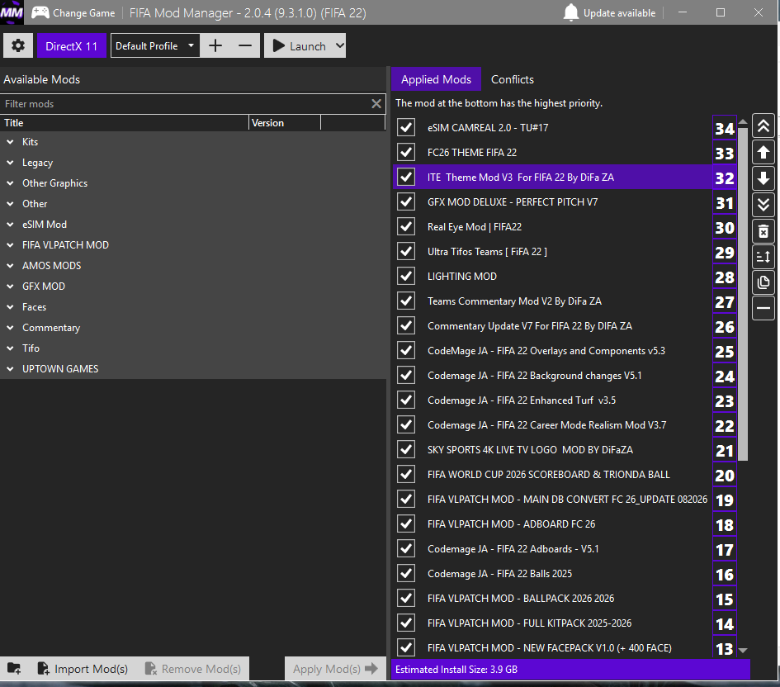Expand the Faces category

pos(10,307)
